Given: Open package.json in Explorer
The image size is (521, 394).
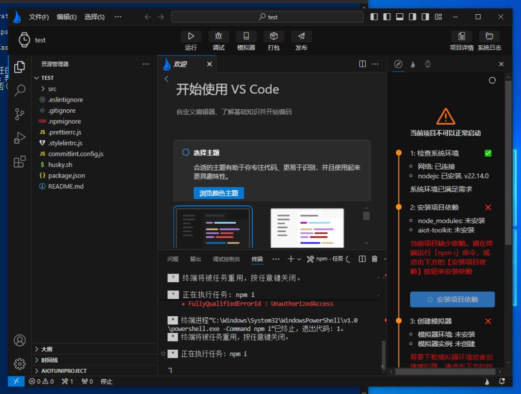Looking at the screenshot, I should pyautogui.click(x=67, y=175).
